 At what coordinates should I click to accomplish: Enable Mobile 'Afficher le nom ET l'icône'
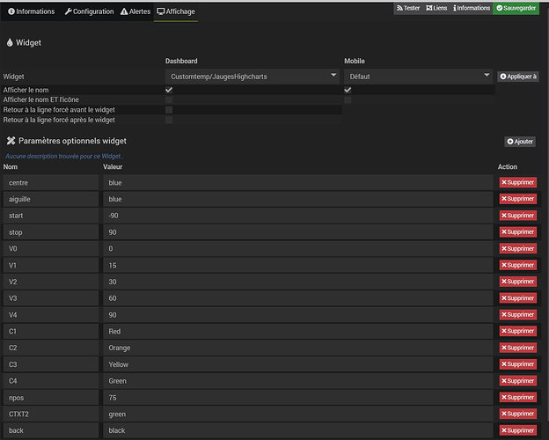pos(348,100)
